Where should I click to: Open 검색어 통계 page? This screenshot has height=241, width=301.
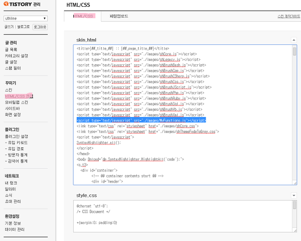(16, 161)
